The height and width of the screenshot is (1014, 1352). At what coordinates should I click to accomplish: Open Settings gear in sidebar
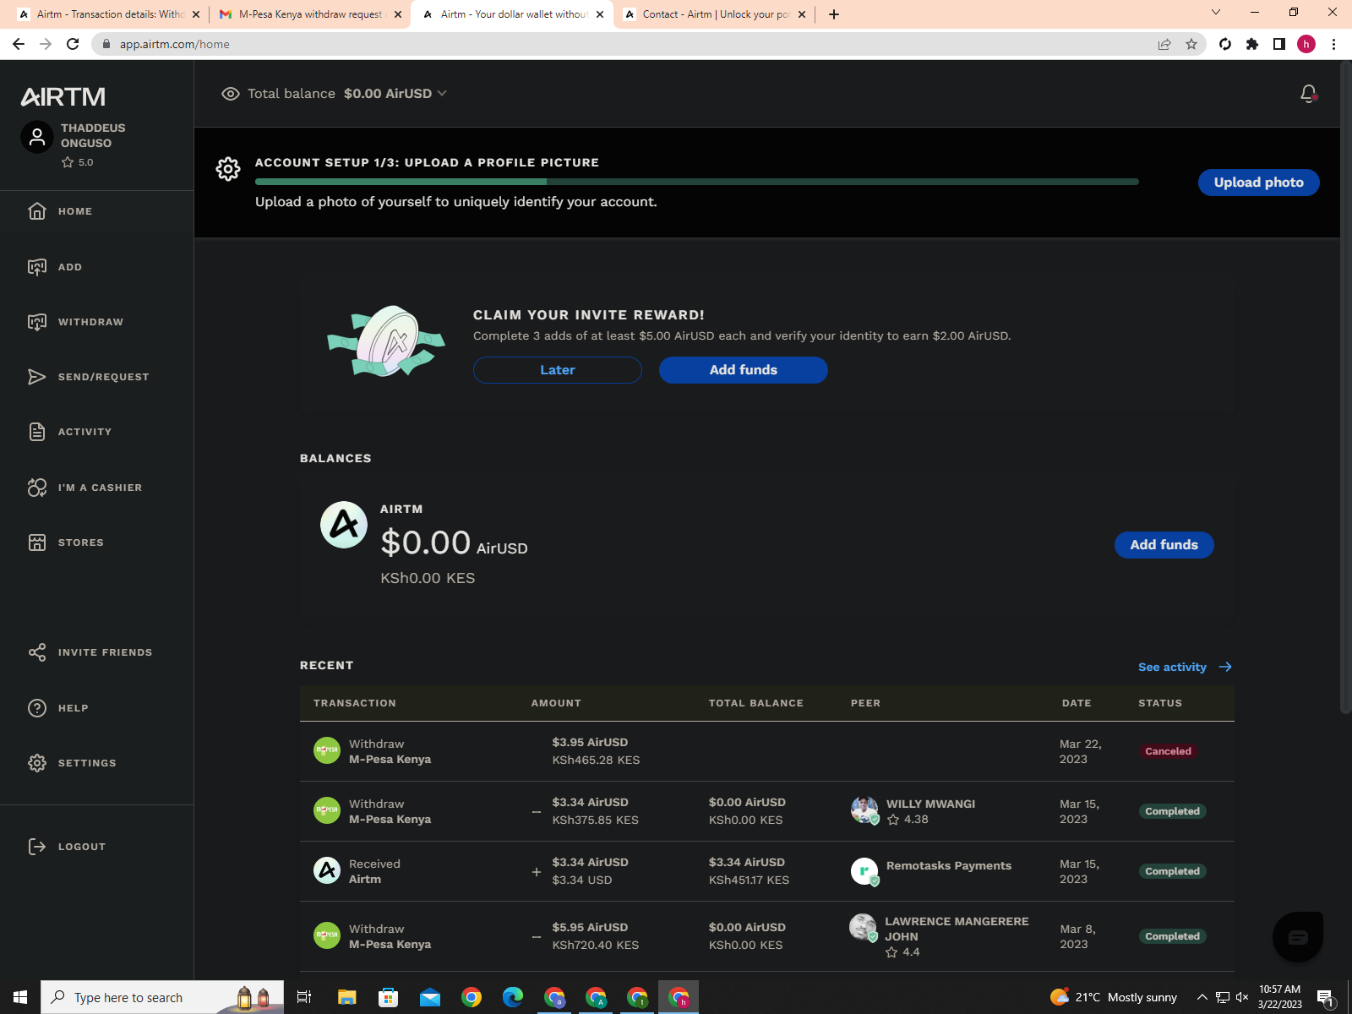37,763
